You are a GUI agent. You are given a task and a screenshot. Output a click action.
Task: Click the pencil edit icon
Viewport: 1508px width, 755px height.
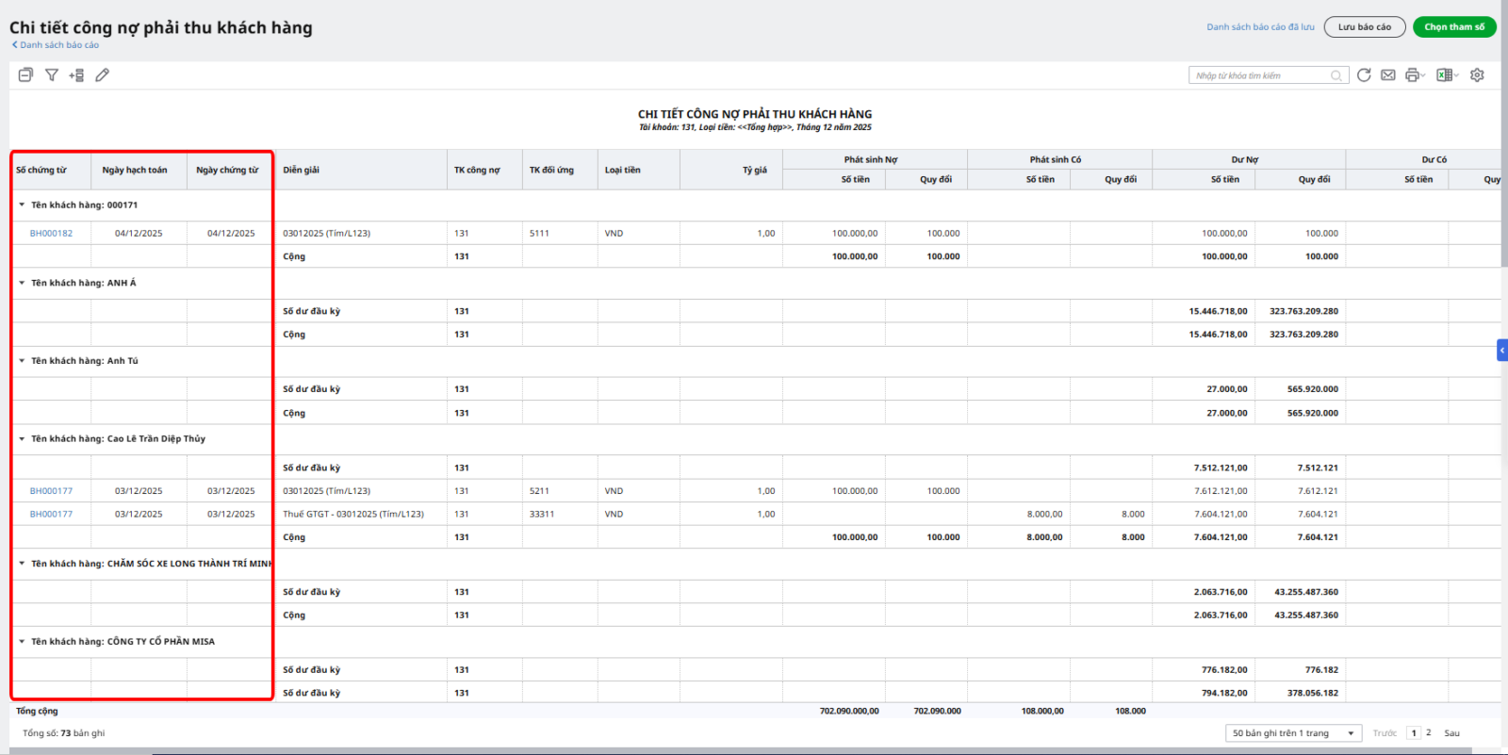point(102,74)
